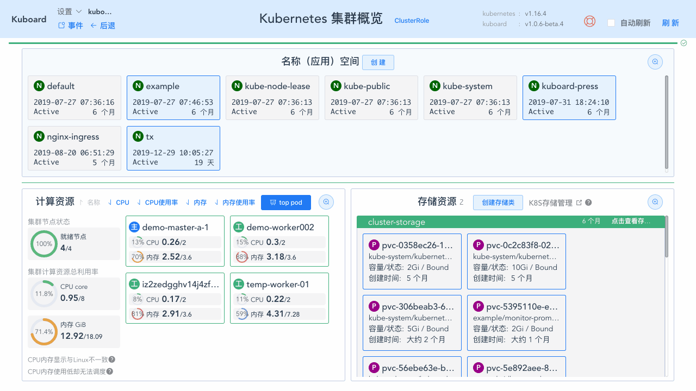Click the master icon of demo-master-a-1
This screenshot has width=696, height=391.
click(134, 227)
